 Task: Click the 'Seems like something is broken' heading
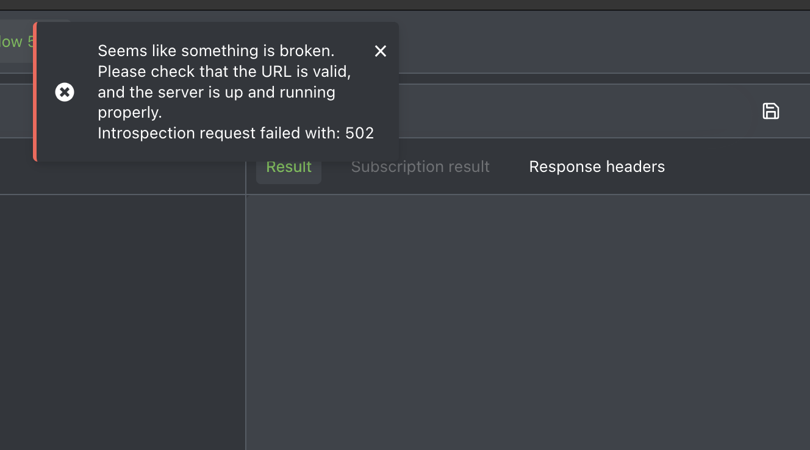tap(217, 51)
